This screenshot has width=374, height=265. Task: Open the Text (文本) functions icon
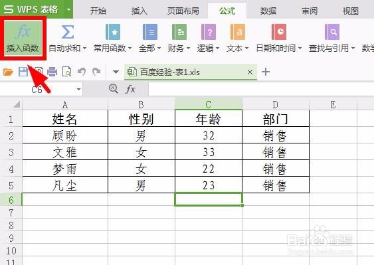click(238, 32)
